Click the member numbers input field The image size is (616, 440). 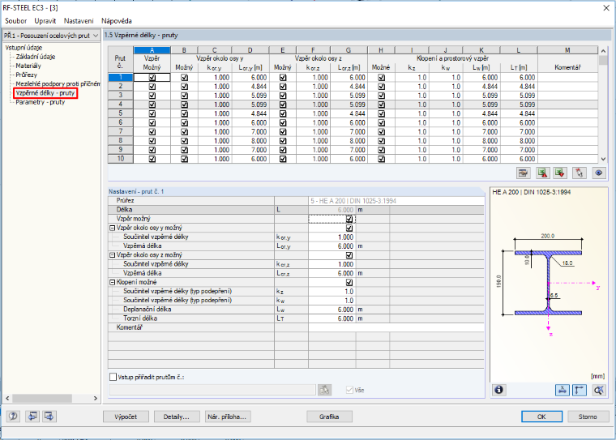(212, 390)
